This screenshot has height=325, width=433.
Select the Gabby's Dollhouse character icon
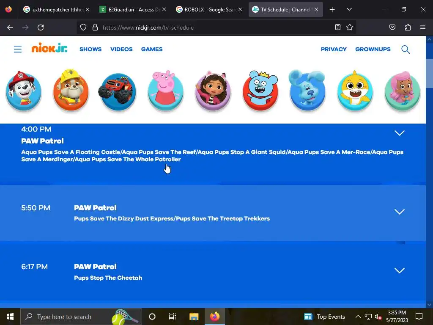[x=213, y=91]
